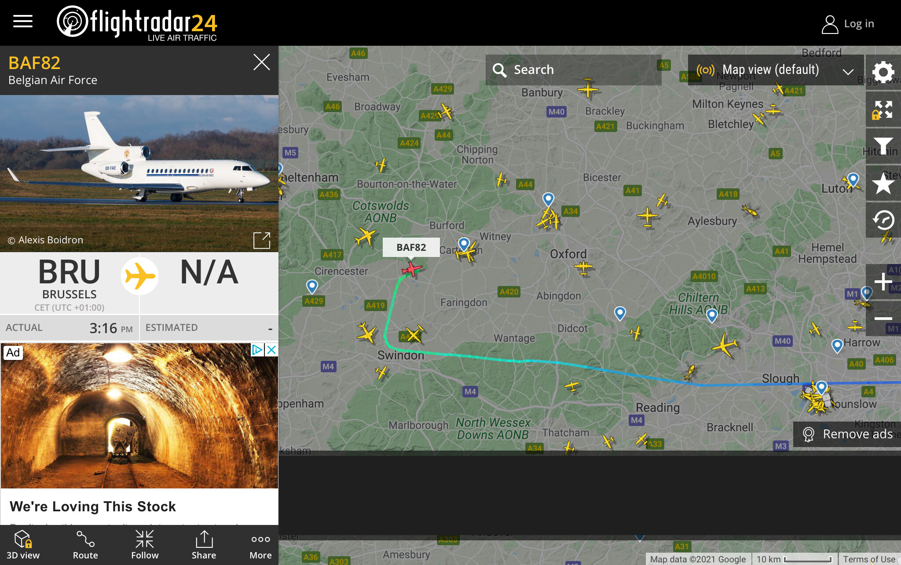Viewport: 901px width, 565px height.
Task: Open the playback history icon
Action: coord(883,220)
